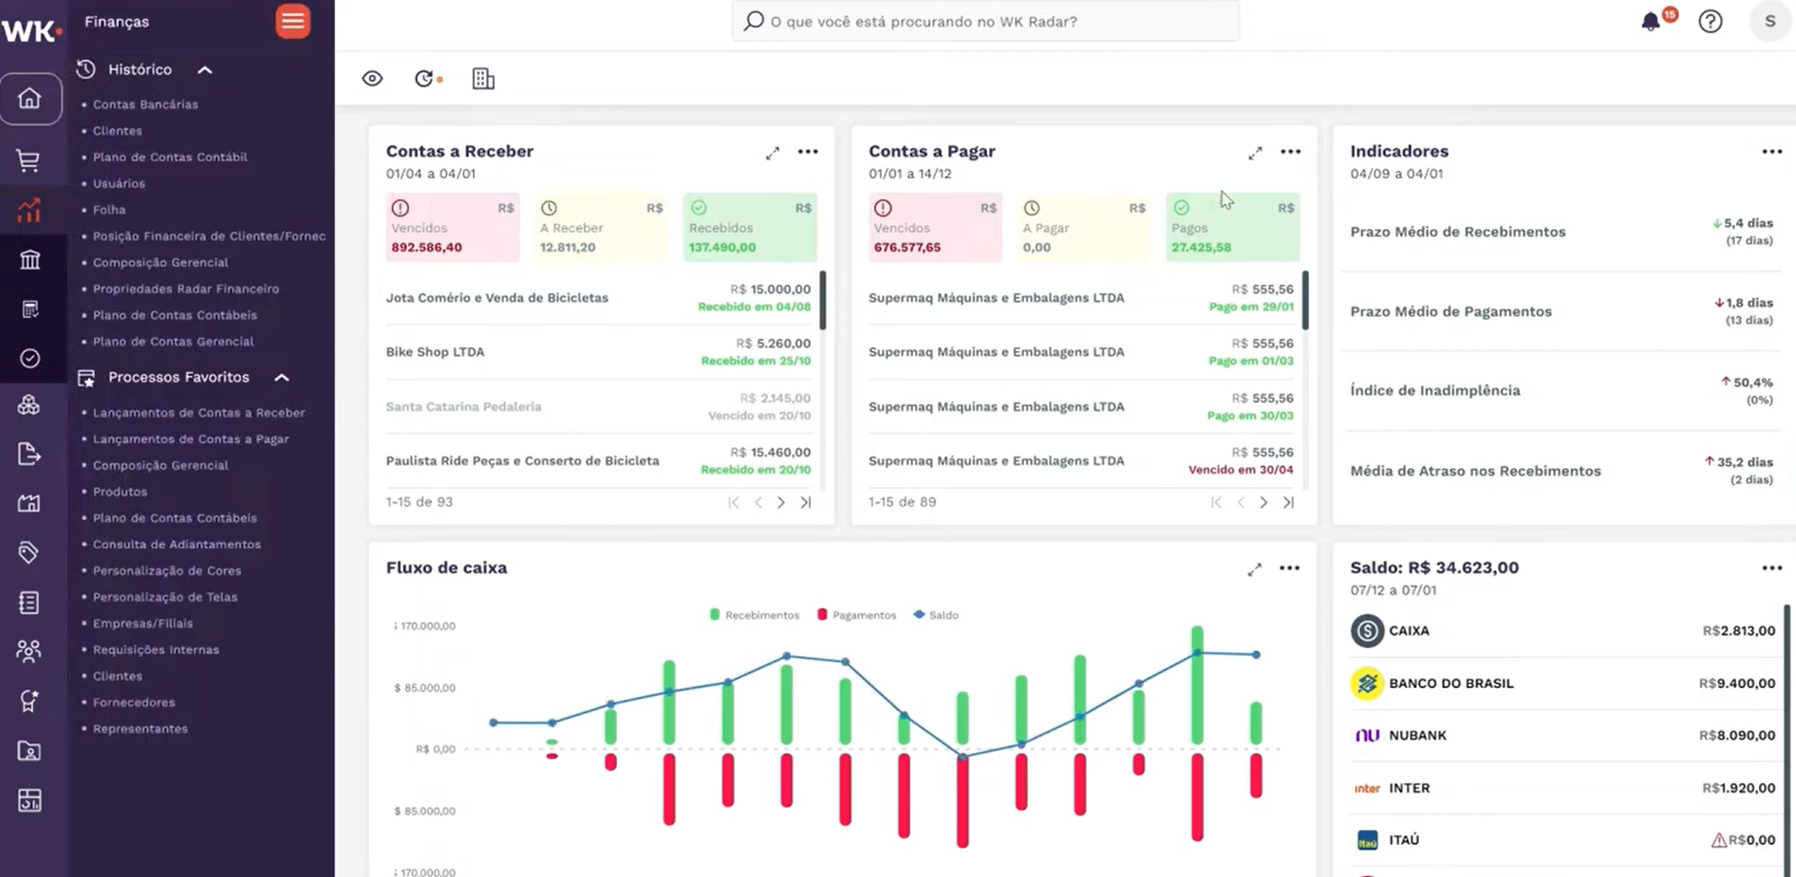Go to next page in Contas a Receber
Viewport: 1796px width, 877px height.
coord(781,502)
